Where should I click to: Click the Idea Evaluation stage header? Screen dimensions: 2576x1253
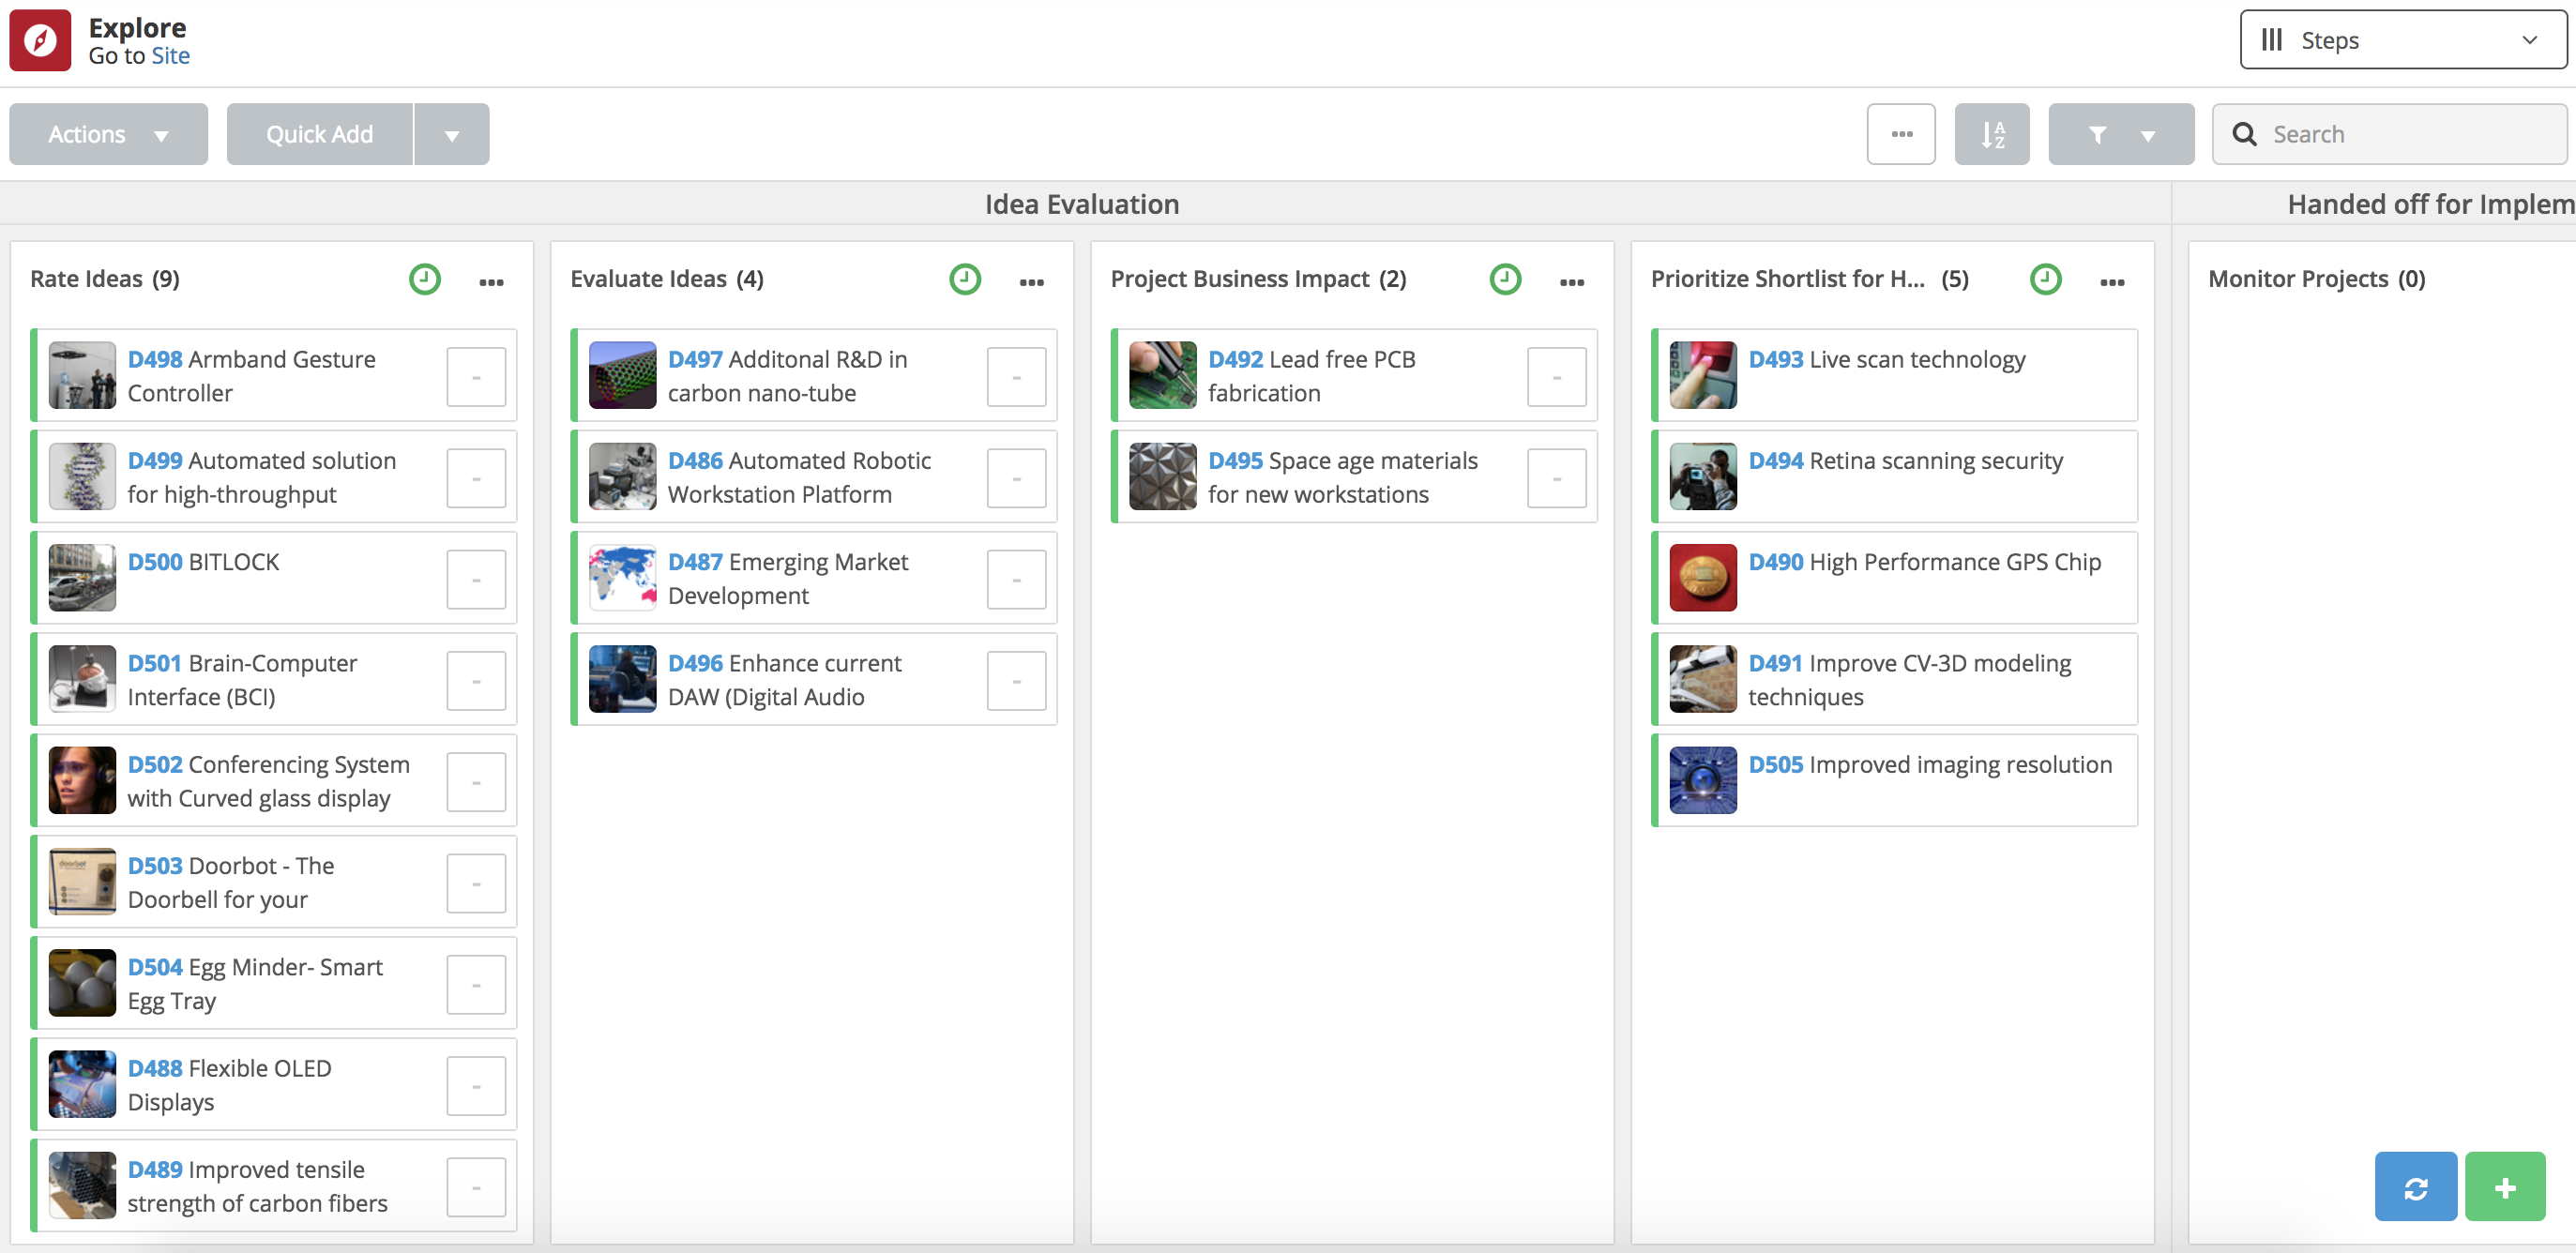click(x=1082, y=205)
